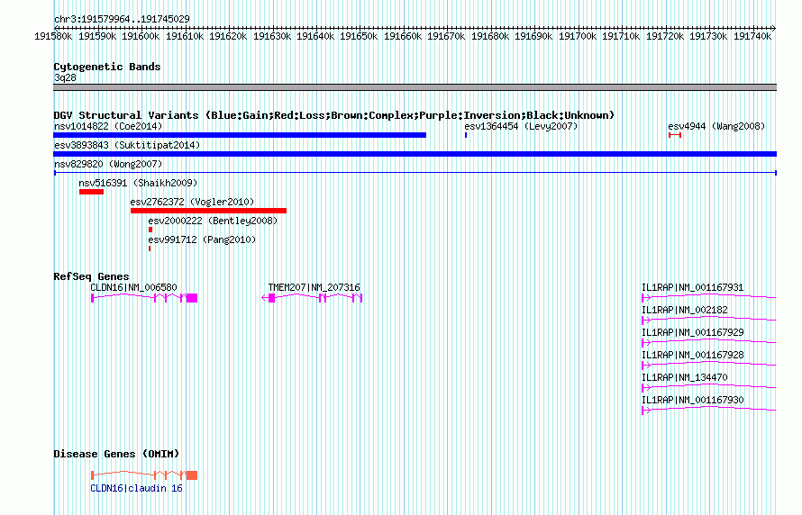Click the 3q28 band label

coord(65,77)
